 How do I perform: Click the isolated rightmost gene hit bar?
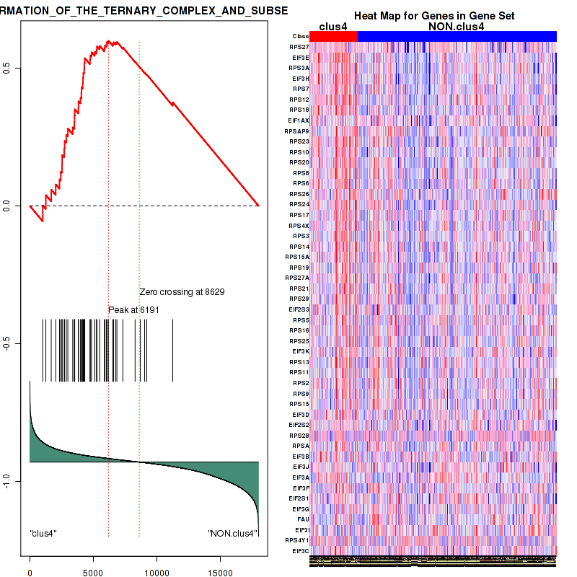tap(173, 350)
